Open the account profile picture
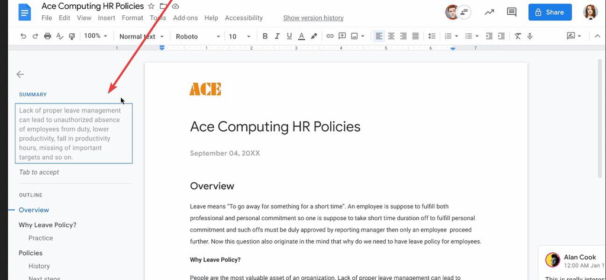 [590, 12]
